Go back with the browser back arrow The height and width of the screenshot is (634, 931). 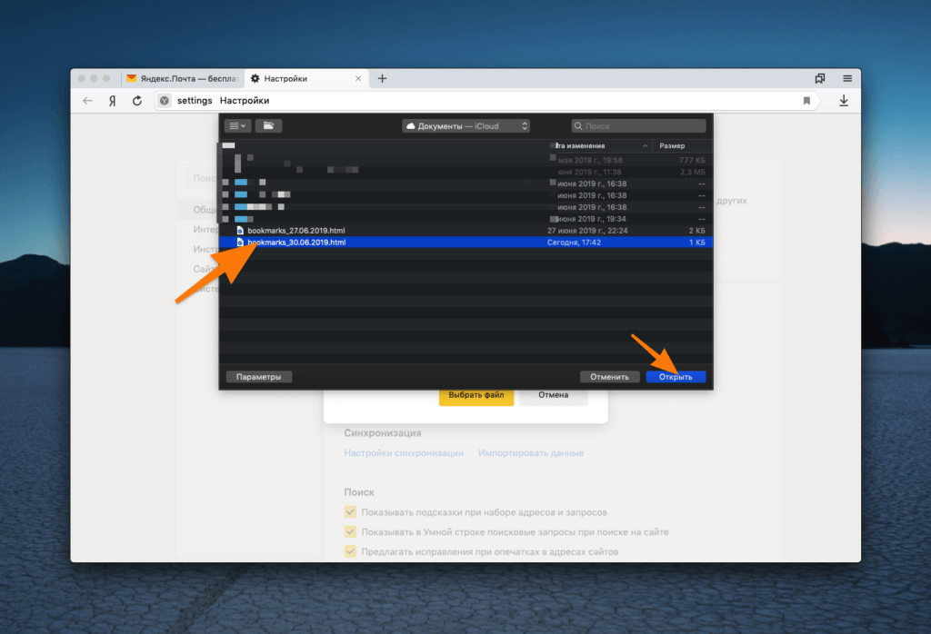coord(88,101)
